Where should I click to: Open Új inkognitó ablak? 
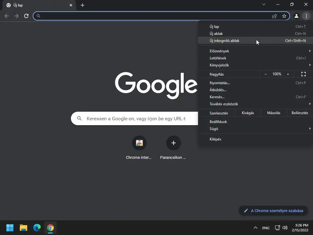255,41
